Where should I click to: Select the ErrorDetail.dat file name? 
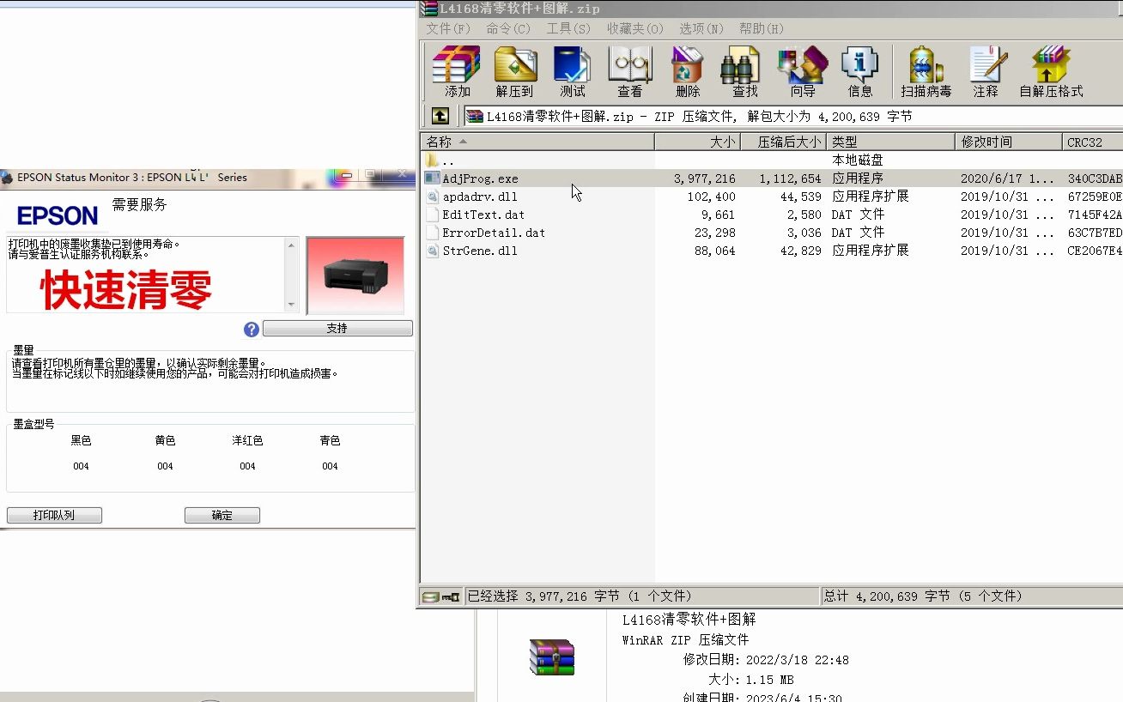coord(494,233)
